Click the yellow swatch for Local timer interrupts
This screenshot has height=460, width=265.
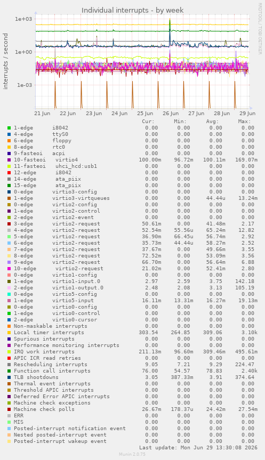click(x=9, y=333)
